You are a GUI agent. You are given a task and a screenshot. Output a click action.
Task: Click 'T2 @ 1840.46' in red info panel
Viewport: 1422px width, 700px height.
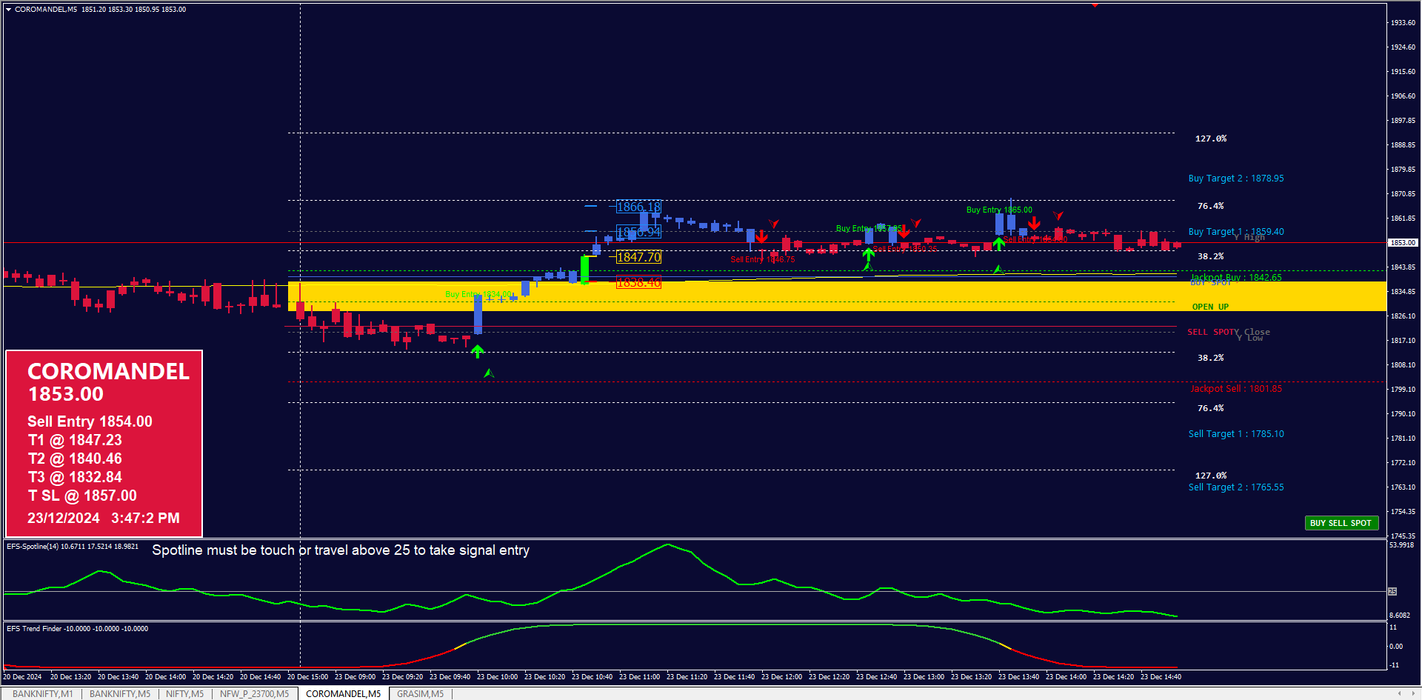coord(75,459)
